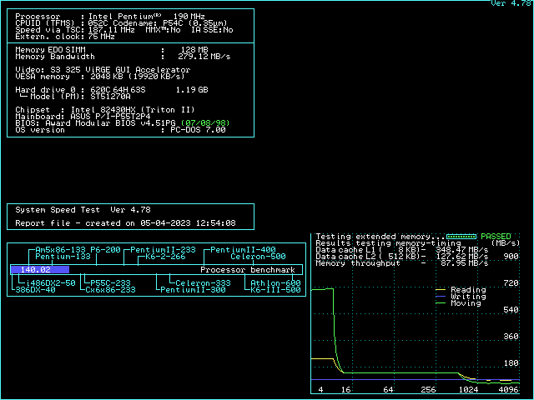Select the Moving legend entry

(x=465, y=303)
